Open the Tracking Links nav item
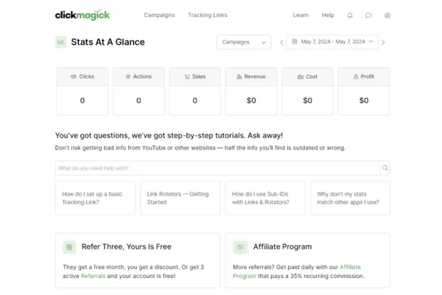Image resolution: width=442 pixels, height=295 pixels. click(208, 15)
